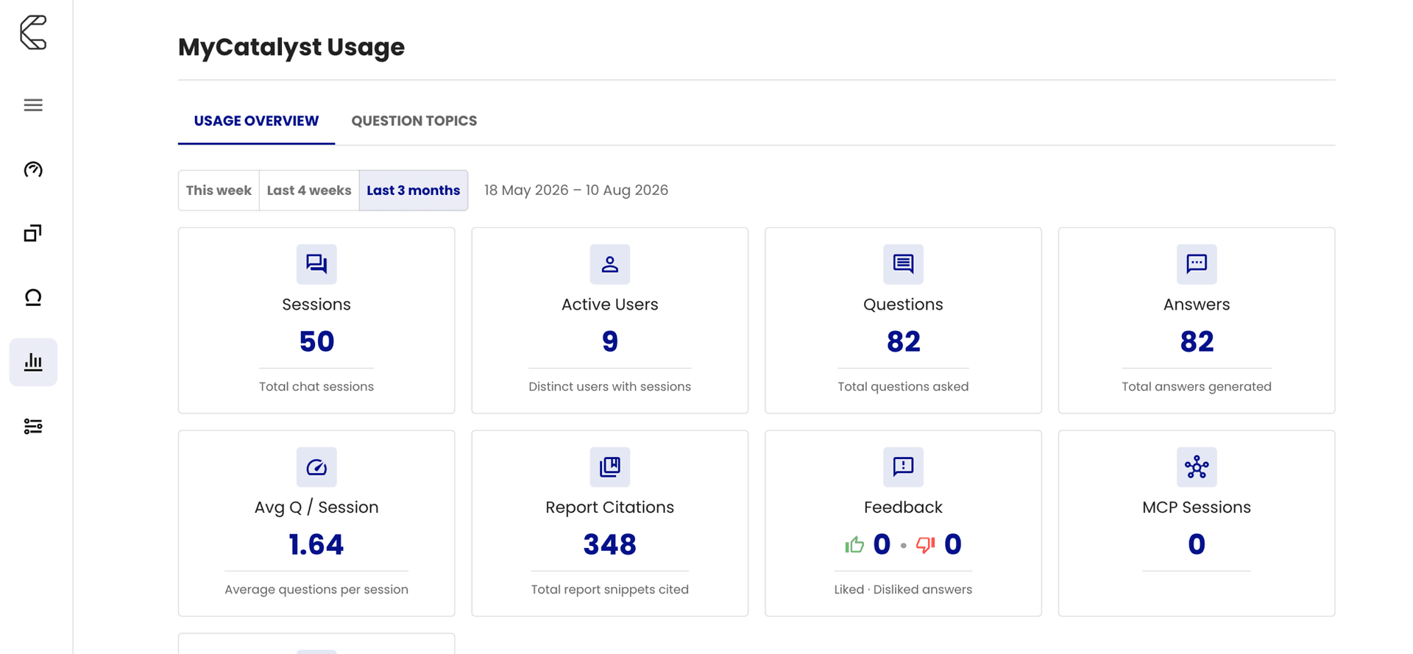This screenshot has width=1413, height=654.
Task: Click the MyCatalyst Usage heading
Action: (291, 47)
